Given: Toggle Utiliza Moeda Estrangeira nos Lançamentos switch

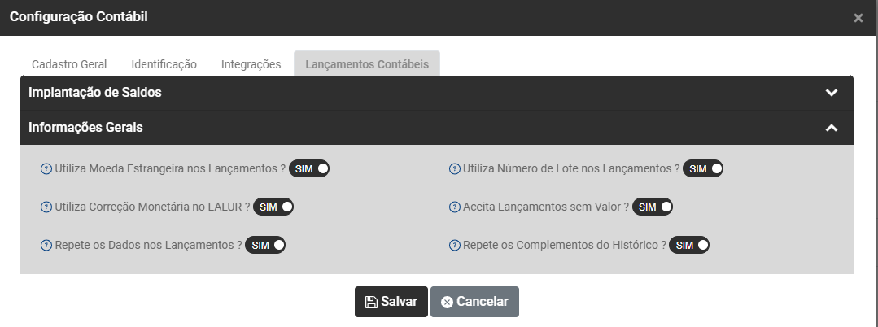Looking at the screenshot, I should [309, 168].
